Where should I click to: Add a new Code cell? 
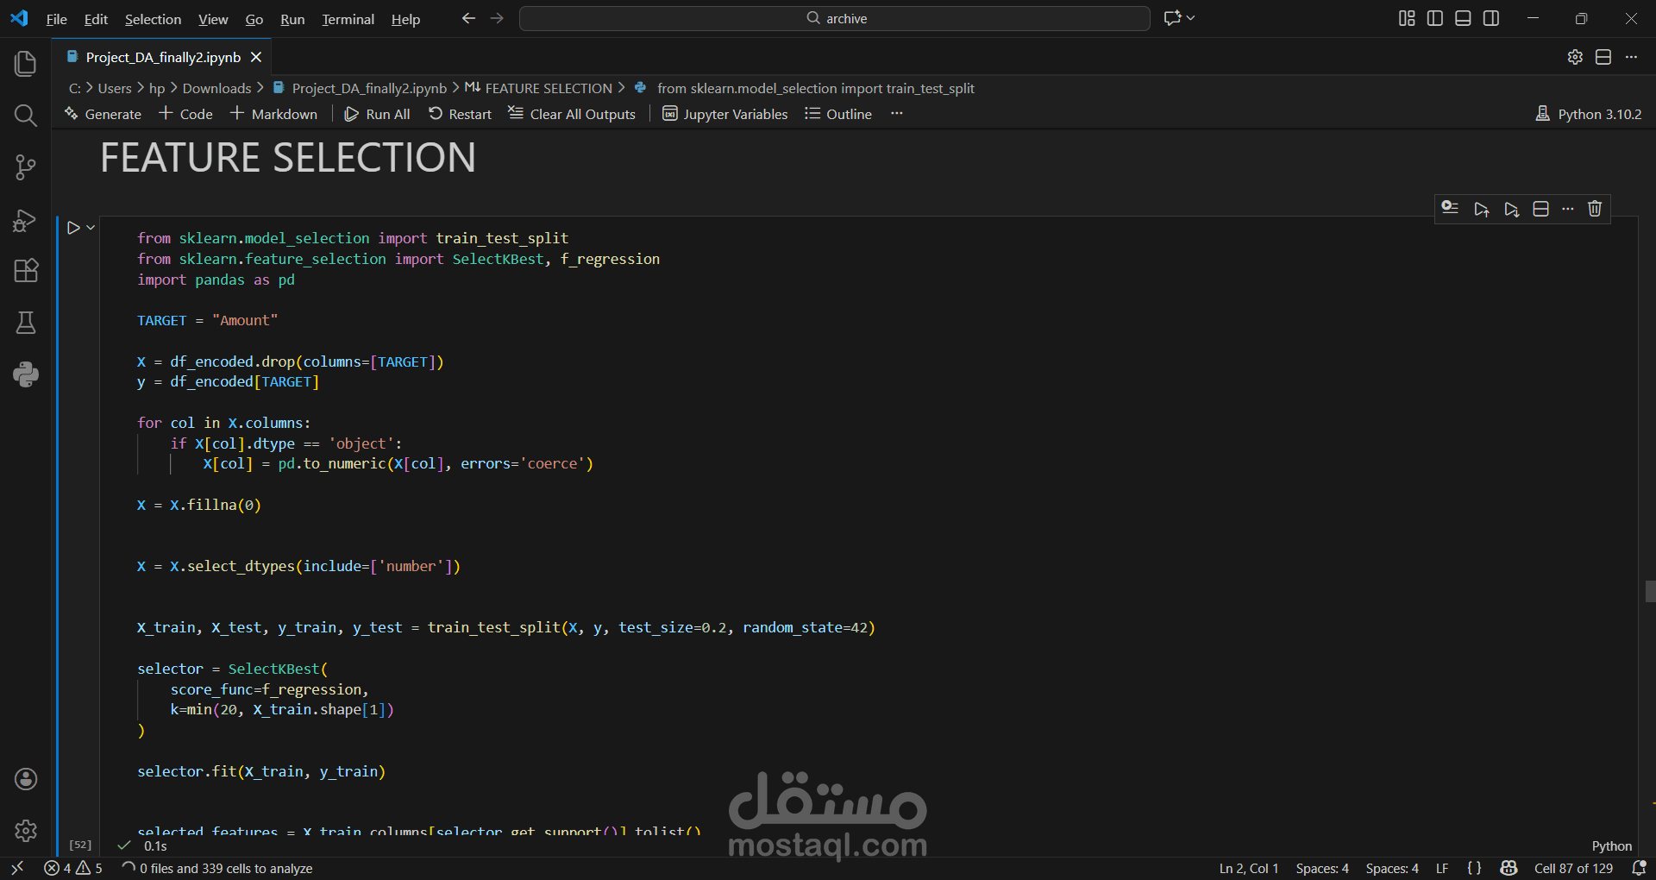(x=185, y=114)
